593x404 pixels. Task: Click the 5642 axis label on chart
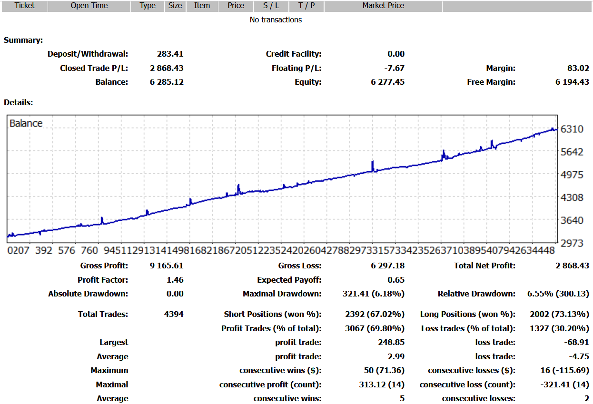click(x=572, y=152)
